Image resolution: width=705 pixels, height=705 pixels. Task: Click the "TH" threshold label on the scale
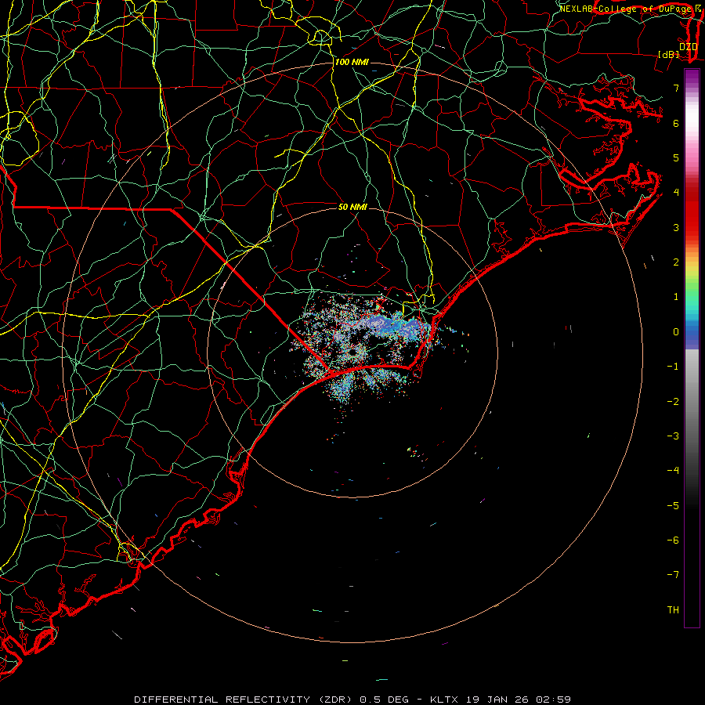coord(673,610)
